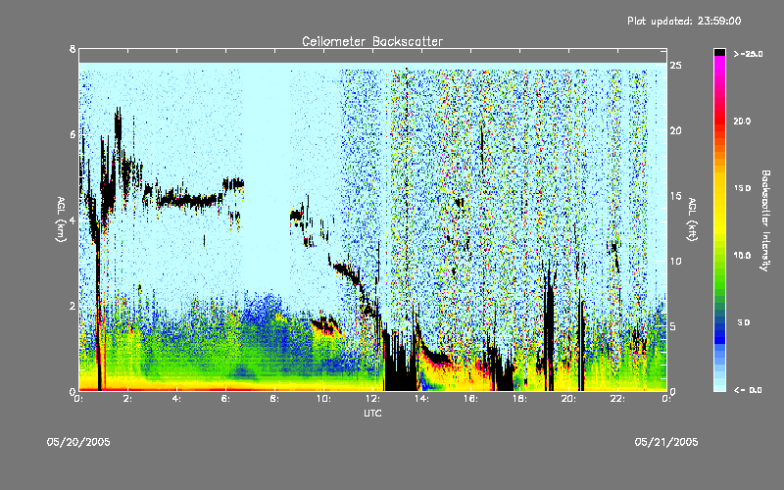Pick the black segment of the color bar
Image resolution: width=784 pixels, height=490 pixels.
(719, 52)
